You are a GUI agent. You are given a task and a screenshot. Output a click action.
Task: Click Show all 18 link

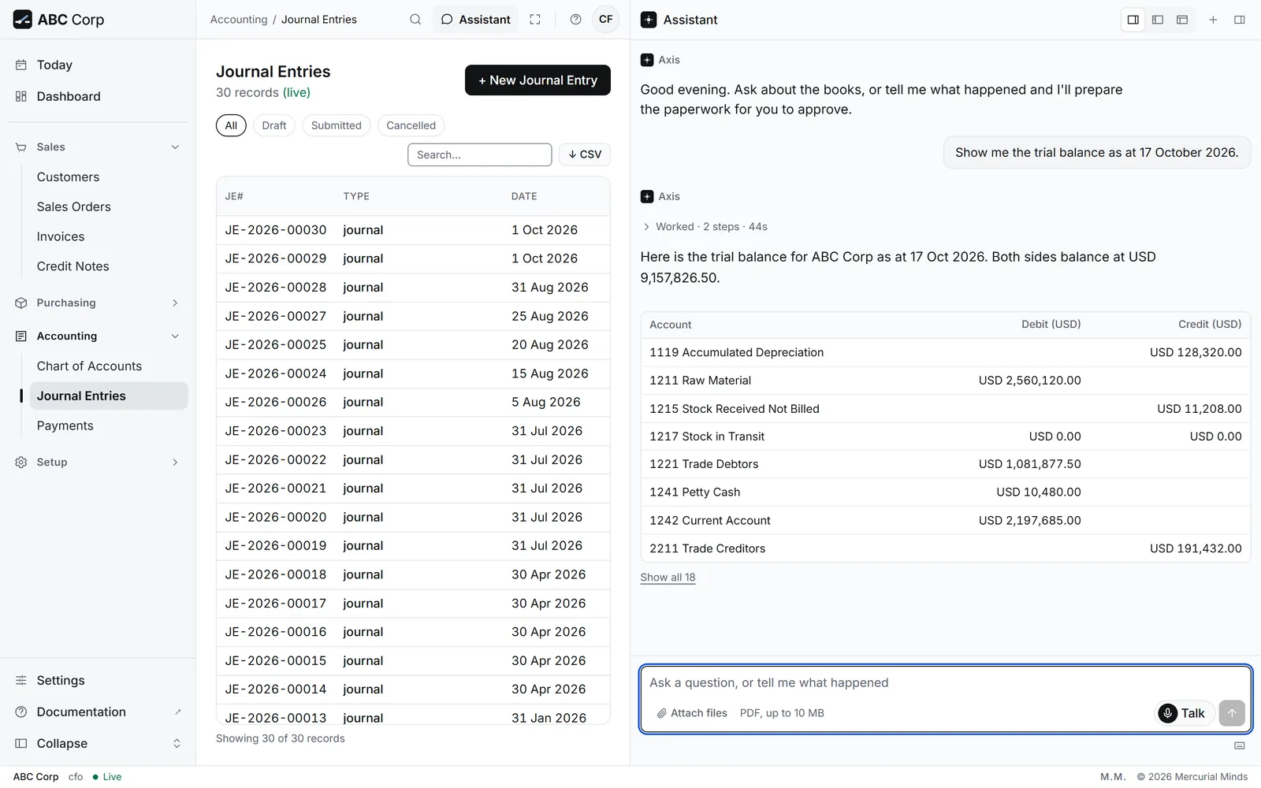[x=668, y=578]
